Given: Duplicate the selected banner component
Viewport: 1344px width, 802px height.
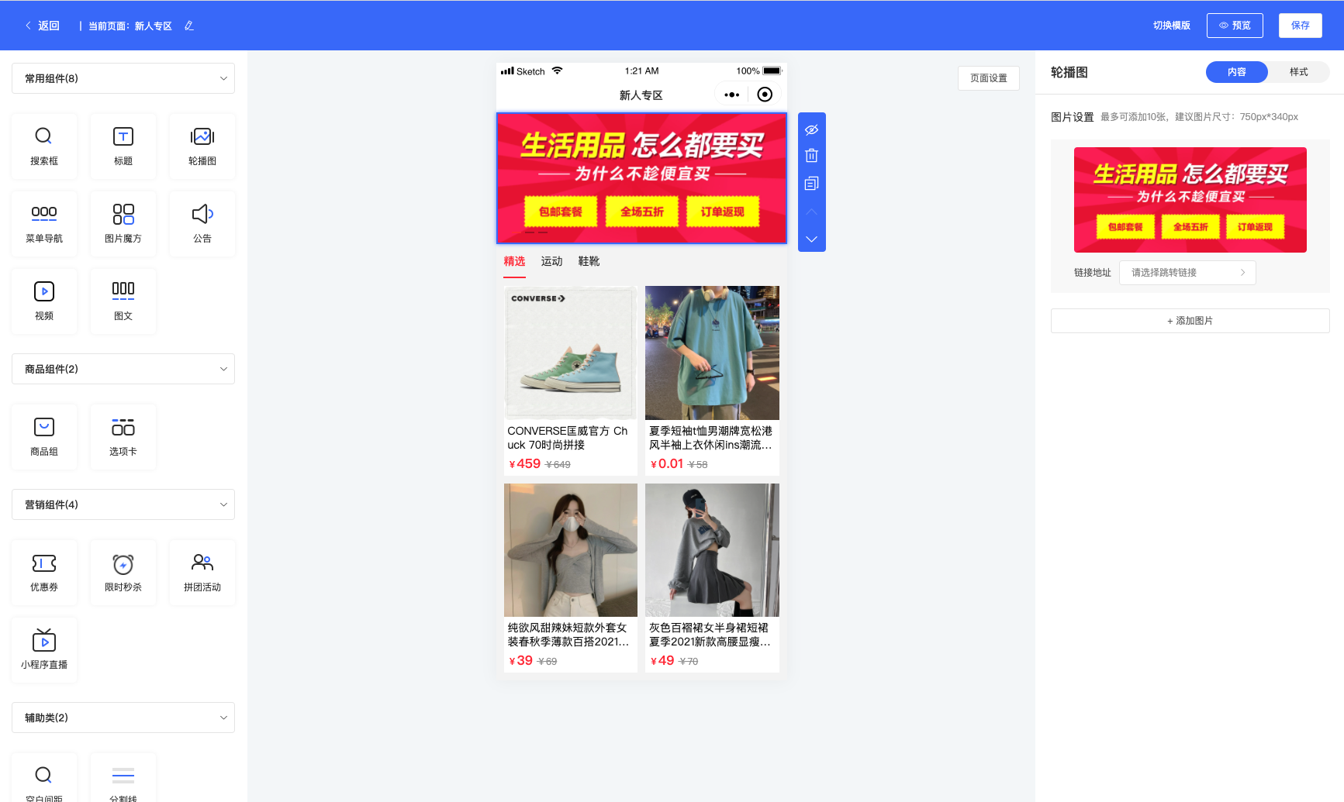Looking at the screenshot, I should point(811,184).
